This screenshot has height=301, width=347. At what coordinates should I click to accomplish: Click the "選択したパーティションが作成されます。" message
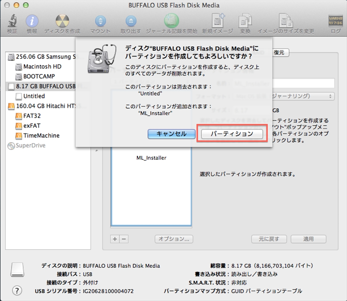click(248, 174)
